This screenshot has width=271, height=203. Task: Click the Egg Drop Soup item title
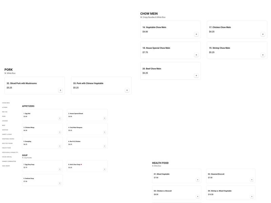tap(29, 164)
